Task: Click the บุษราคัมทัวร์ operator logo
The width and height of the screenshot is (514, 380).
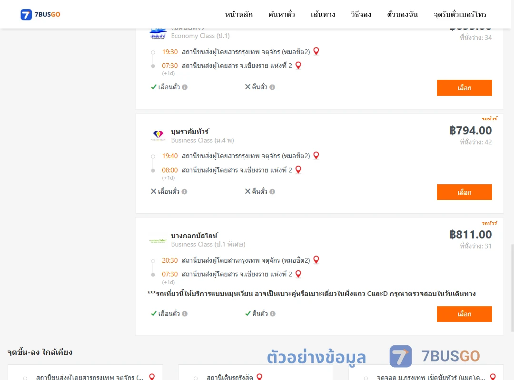Action: (158, 135)
